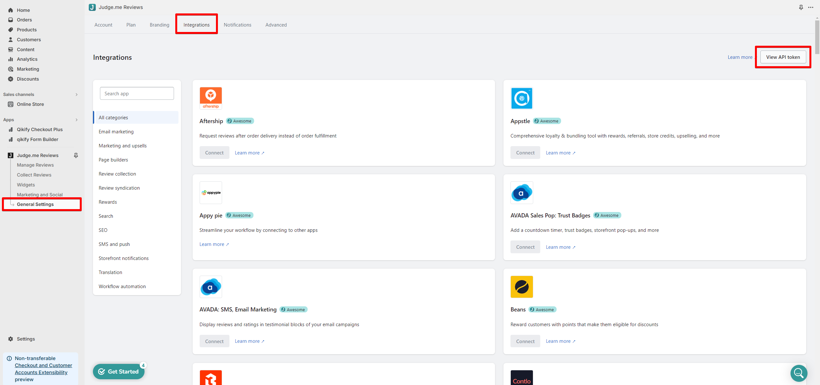Open Collect Reviews in sidebar
The height and width of the screenshot is (385, 820).
[x=34, y=175]
